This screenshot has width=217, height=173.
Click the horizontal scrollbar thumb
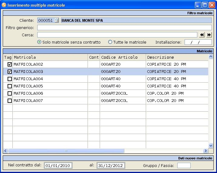(66, 151)
